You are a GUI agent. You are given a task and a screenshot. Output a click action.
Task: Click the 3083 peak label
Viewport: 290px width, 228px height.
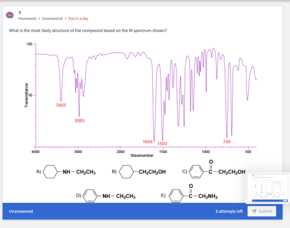[x=79, y=120]
